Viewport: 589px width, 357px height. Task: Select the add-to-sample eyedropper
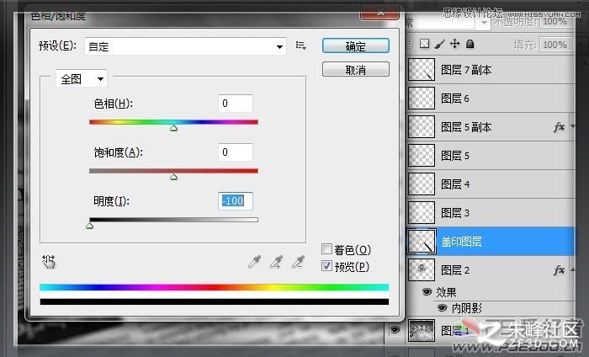[277, 262]
